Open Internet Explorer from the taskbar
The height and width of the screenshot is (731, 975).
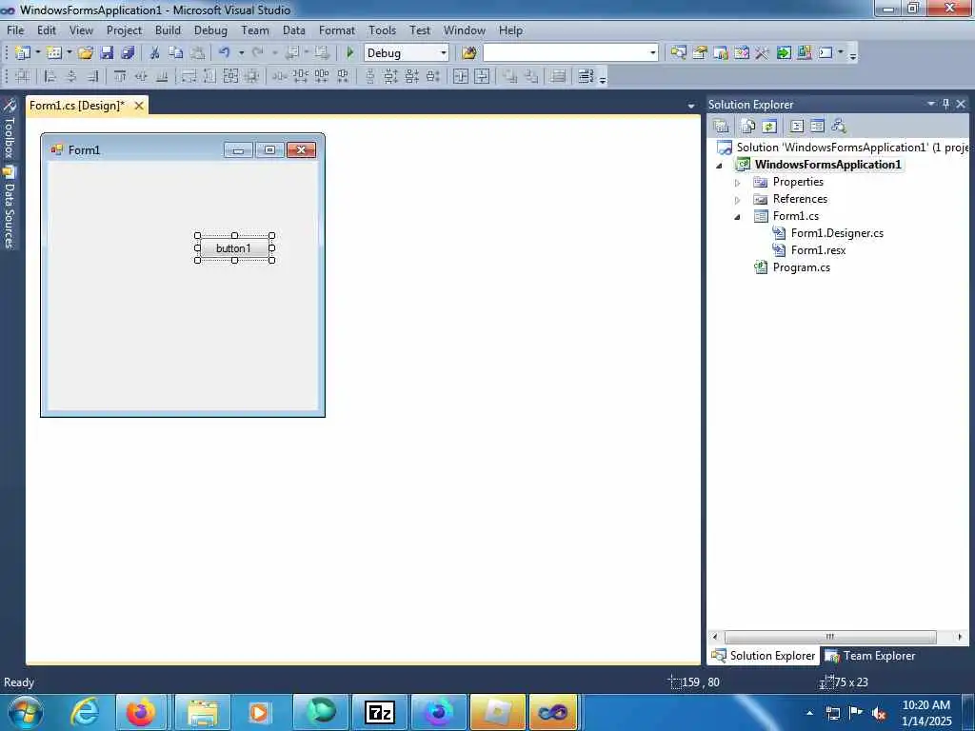click(84, 712)
